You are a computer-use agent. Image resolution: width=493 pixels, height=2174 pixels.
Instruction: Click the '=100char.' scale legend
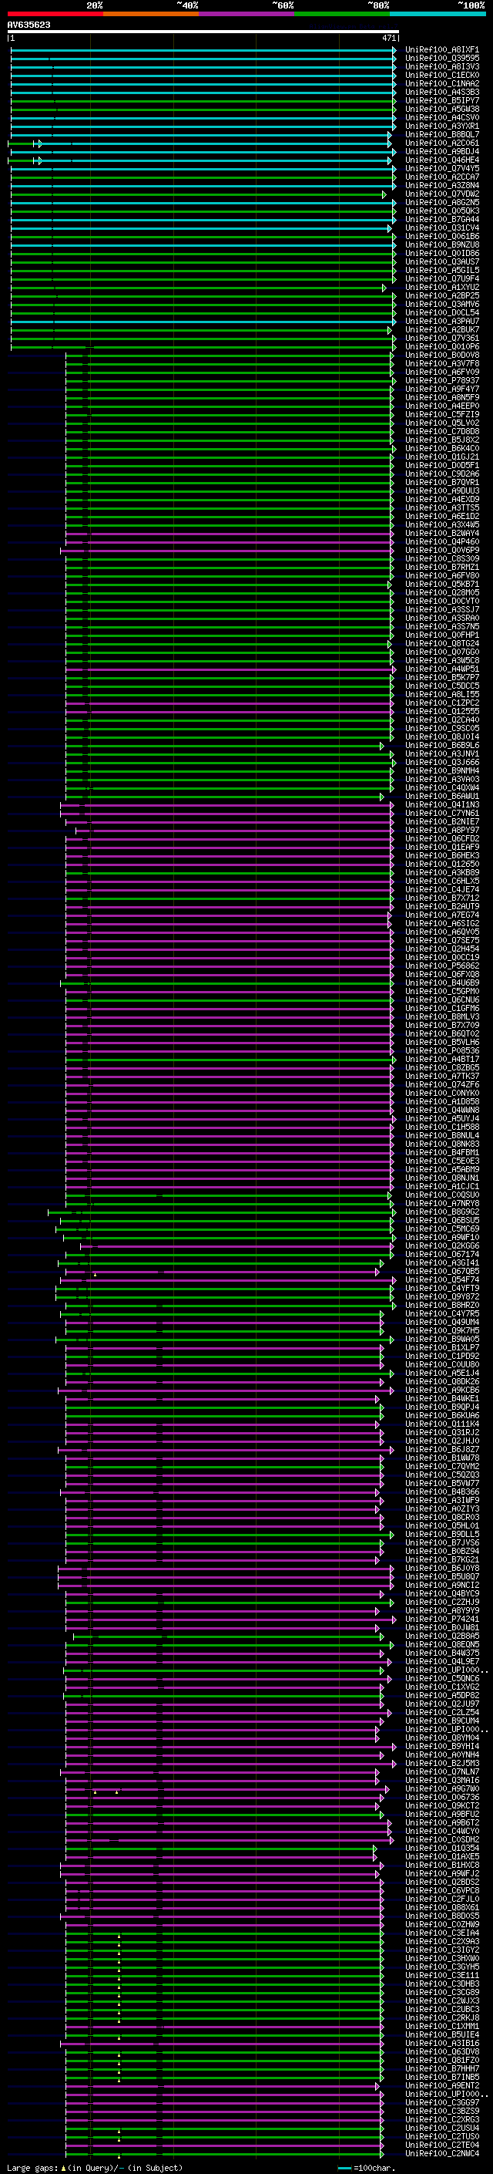[373, 2168]
